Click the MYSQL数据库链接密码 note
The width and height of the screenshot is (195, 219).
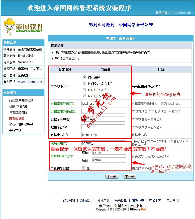[147, 127]
